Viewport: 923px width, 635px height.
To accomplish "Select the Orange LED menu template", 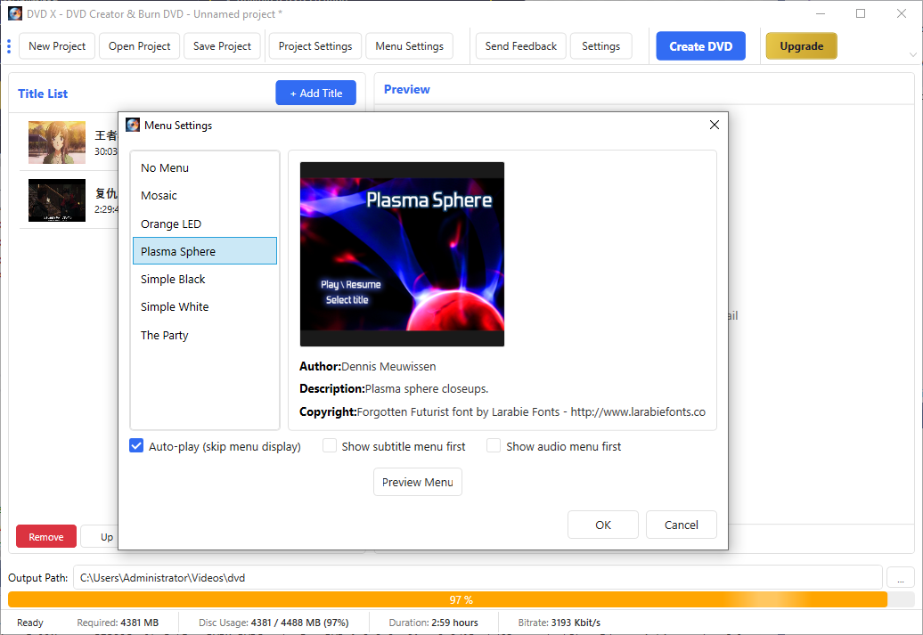I will pos(205,224).
